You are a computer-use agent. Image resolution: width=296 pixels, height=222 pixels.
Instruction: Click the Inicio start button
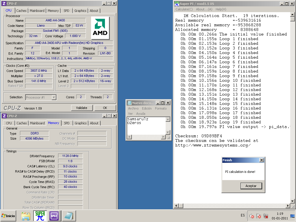(8, 216)
